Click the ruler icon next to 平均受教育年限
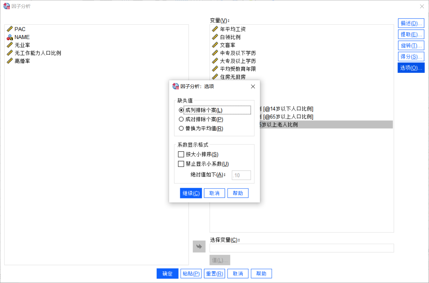Viewport: 429px width, 283px height. pyautogui.click(x=215, y=69)
